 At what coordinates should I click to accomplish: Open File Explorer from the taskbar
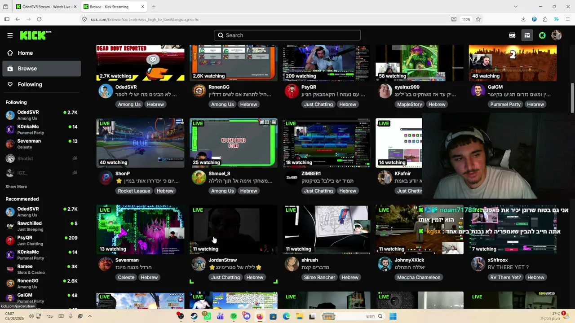click(x=299, y=316)
